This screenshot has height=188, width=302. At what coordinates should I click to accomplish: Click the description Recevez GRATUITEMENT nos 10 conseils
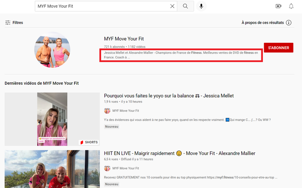(x=190, y=178)
